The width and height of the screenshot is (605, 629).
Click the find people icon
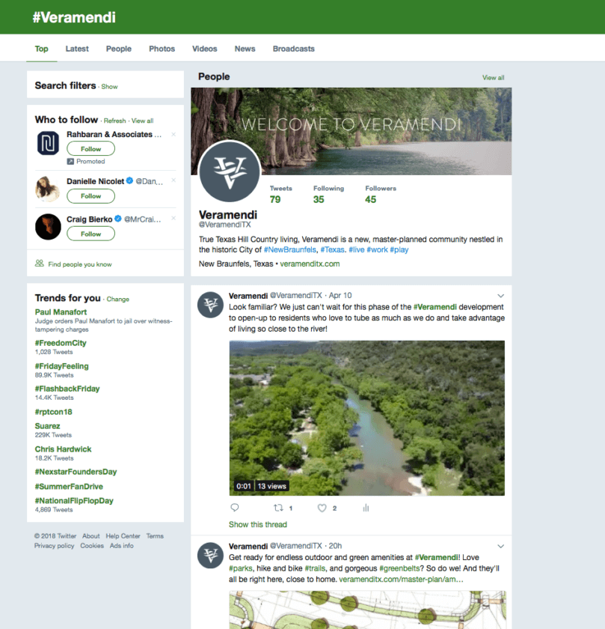[x=40, y=263]
